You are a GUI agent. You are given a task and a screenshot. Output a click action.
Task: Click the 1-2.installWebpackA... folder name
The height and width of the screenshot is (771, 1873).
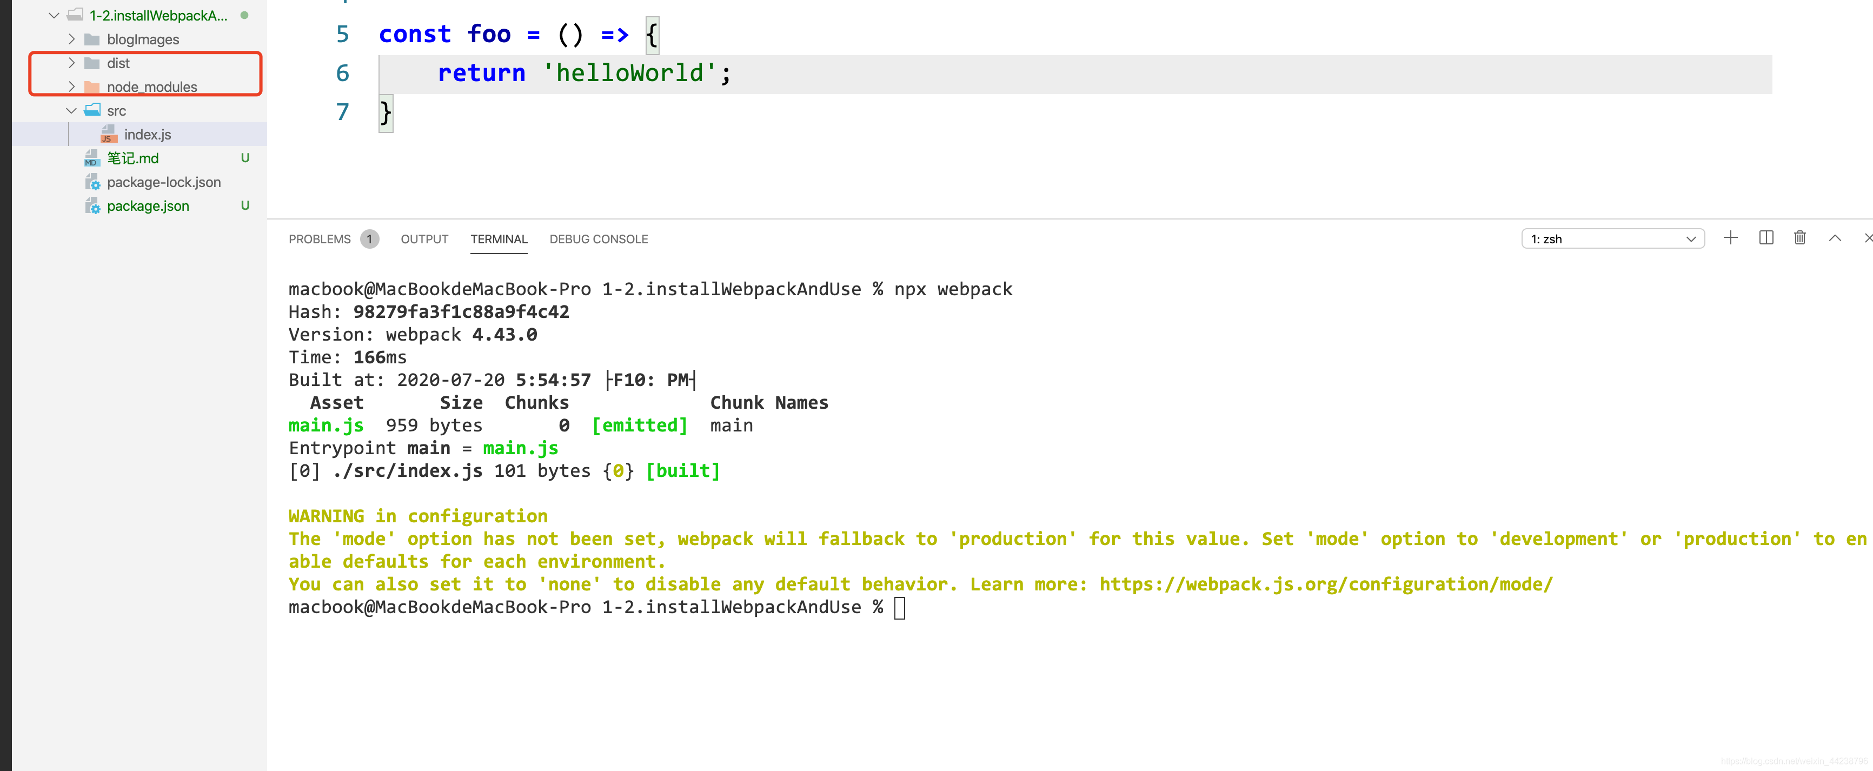[x=158, y=15]
